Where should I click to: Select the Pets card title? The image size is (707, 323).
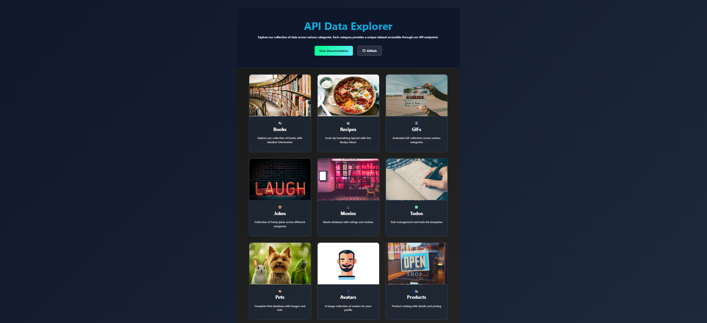click(280, 297)
